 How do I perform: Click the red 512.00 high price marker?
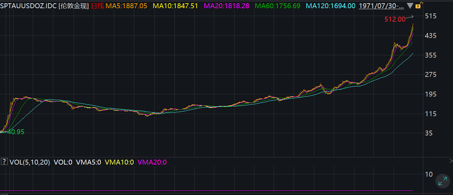point(395,19)
